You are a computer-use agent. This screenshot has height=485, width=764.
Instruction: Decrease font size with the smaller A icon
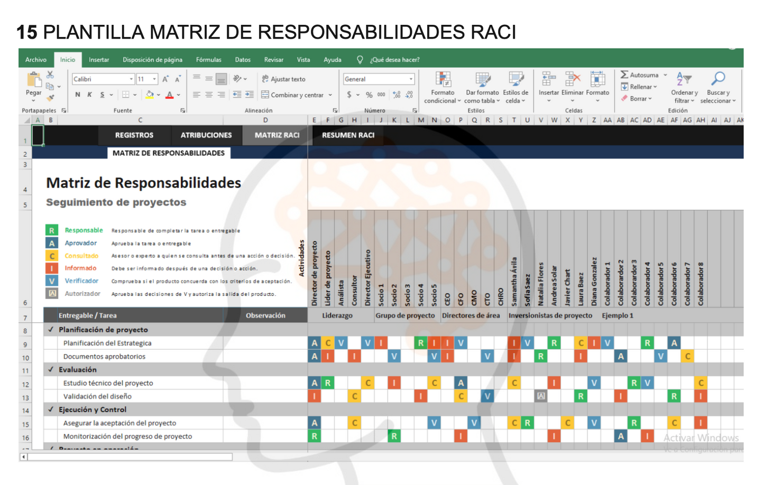point(178,79)
